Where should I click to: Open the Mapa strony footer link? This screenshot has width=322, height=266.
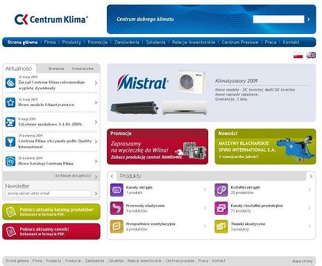303,261
